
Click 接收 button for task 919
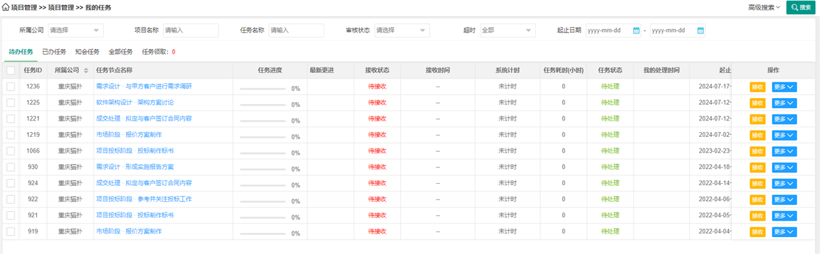(x=758, y=232)
